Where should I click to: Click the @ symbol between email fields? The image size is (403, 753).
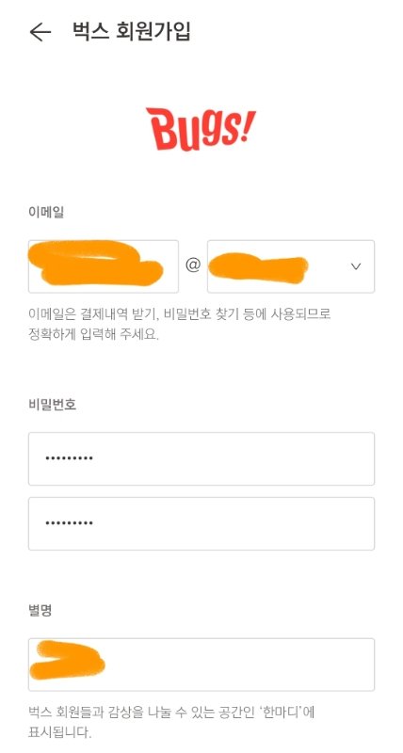(193, 266)
